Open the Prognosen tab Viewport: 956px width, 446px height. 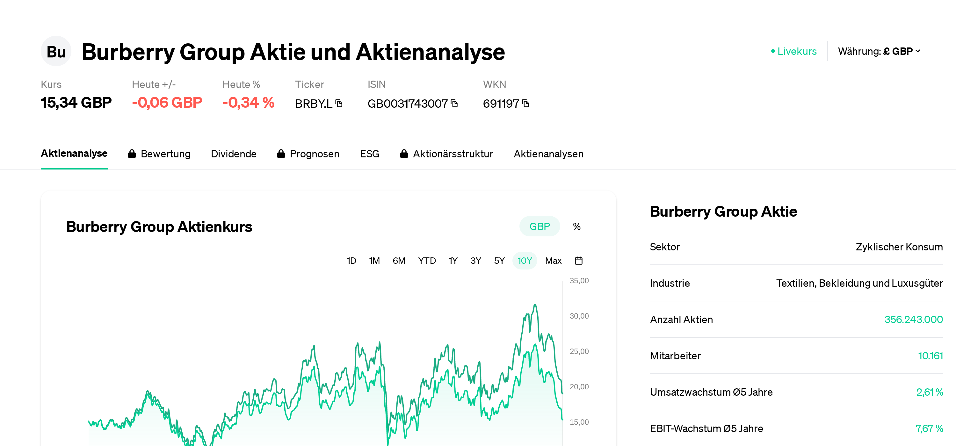click(x=315, y=154)
